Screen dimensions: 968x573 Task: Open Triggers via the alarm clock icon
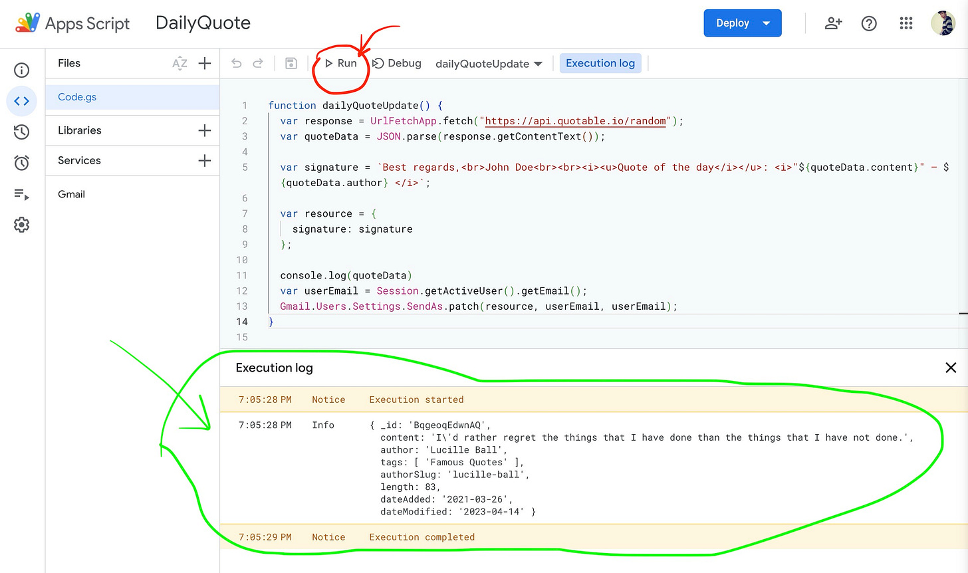22,163
